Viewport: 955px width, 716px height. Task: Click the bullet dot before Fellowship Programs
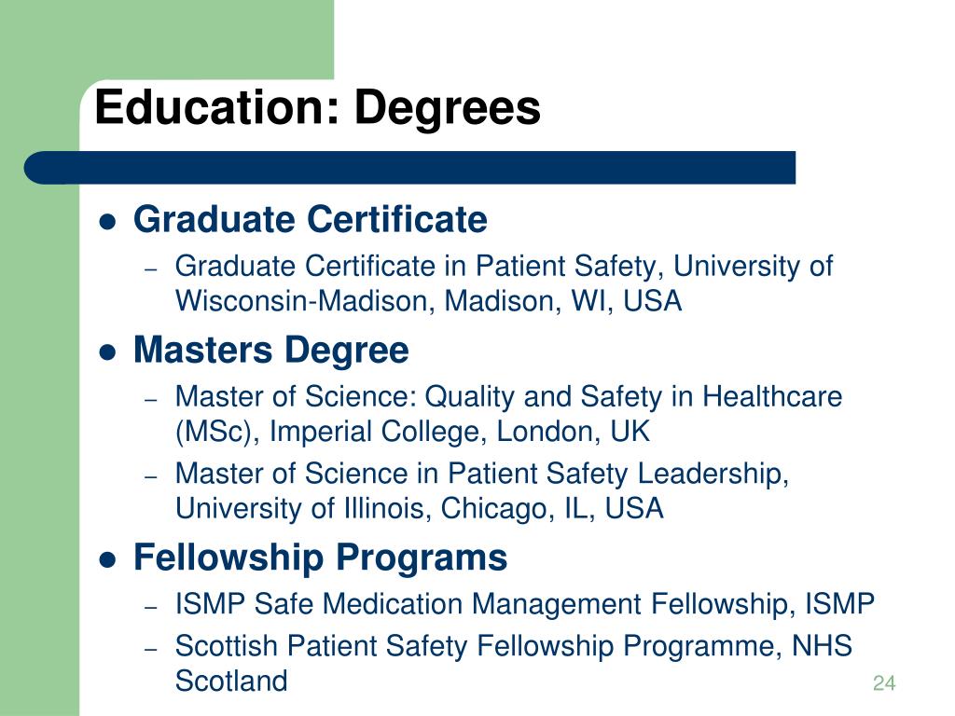(107, 559)
